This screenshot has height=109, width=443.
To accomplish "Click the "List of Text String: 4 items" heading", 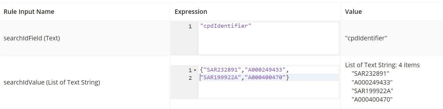I will [382, 65].
